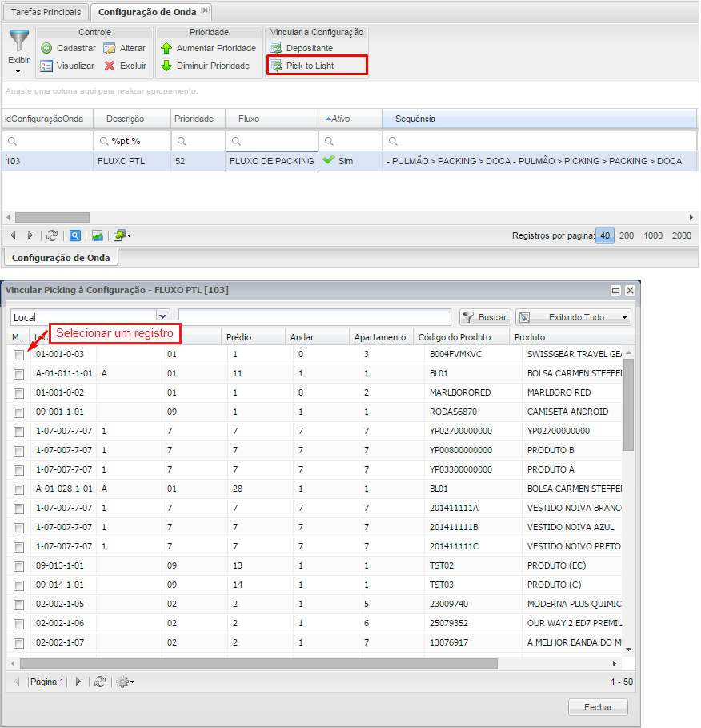The width and height of the screenshot is (701, 728).
Task: Open Pick to Light configuration link
Action: click(310, 66)
